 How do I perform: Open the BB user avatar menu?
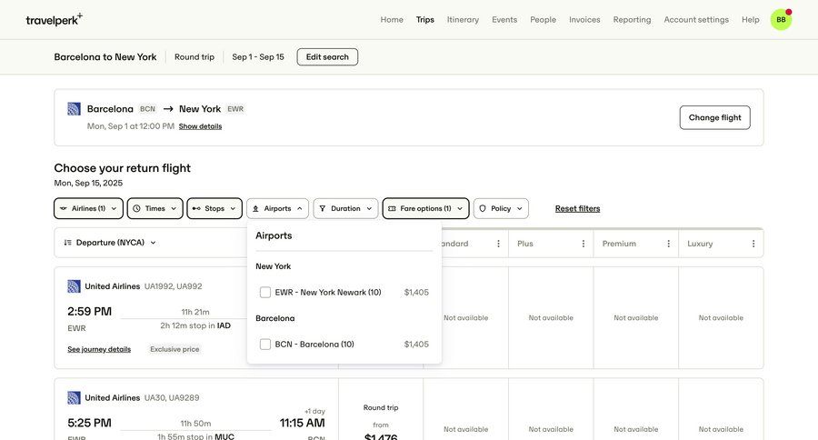point(781,19)
